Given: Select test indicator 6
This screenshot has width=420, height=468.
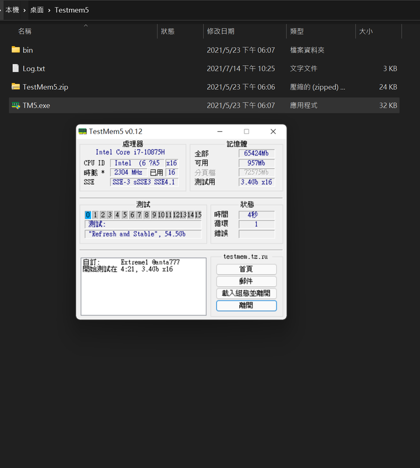Looking at the screenshot, I should [132, 214].
